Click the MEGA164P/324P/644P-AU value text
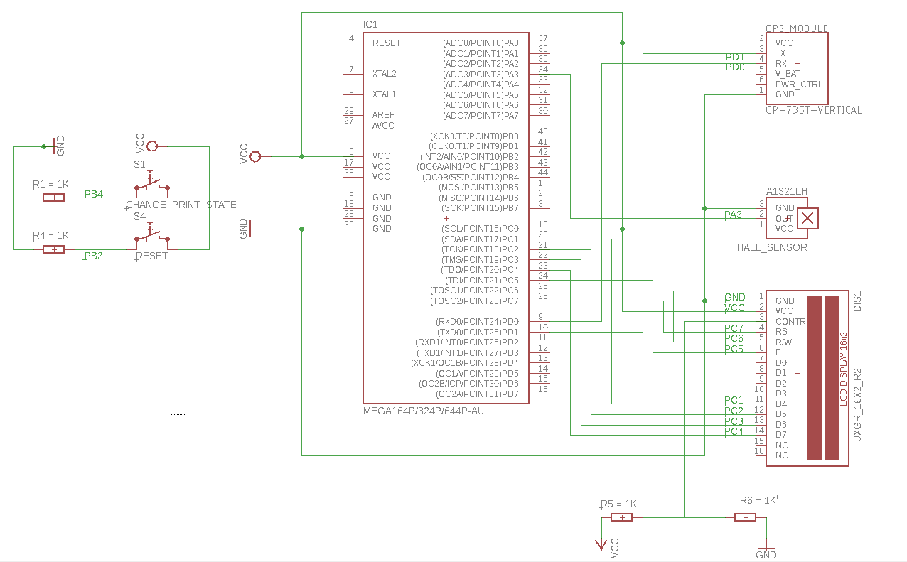This screenshot has height=562, width=907. [424, 411]
